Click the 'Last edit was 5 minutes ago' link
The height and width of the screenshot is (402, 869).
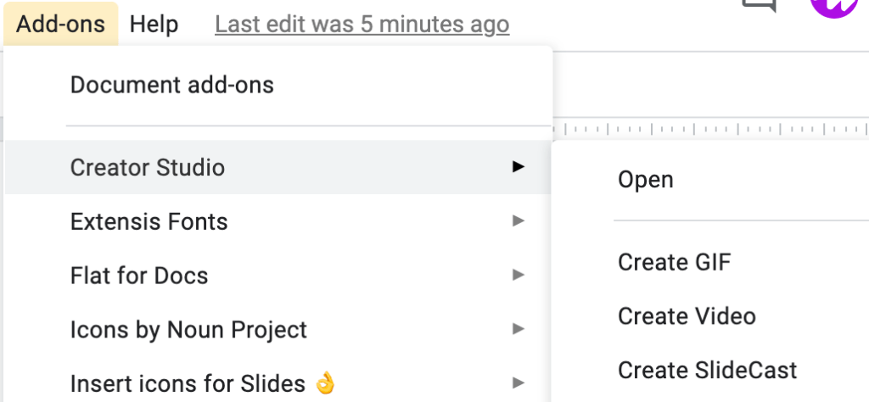[362, 25]
